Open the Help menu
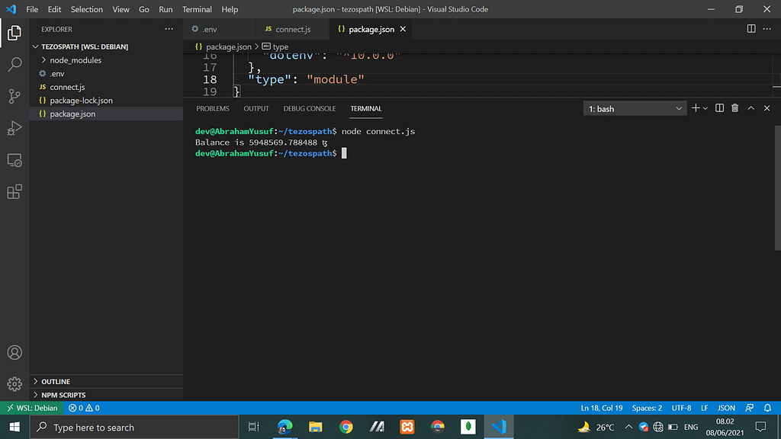Viewport: 781px width, 439px height. pyautogui.click(x=230, y=9)
